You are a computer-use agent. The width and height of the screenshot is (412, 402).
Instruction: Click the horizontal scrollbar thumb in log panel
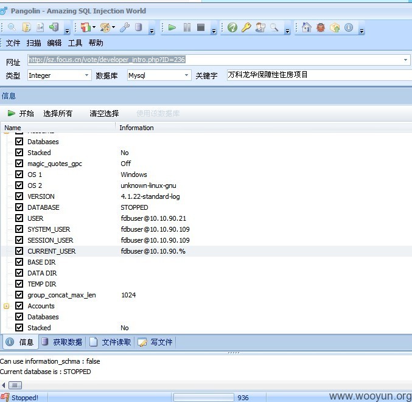15,385
